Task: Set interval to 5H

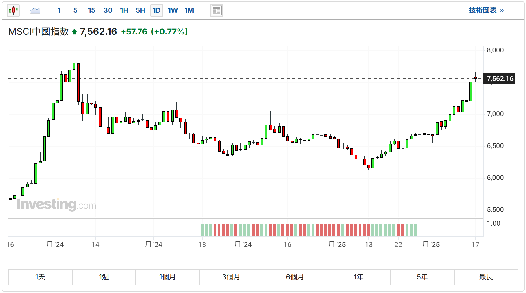Action: coord(140,10)
